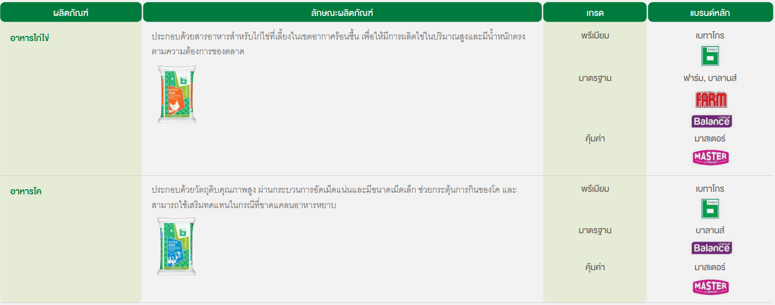The image size is (775, 305).
Task: Click the อาหารโค product name
Action: 26,191
